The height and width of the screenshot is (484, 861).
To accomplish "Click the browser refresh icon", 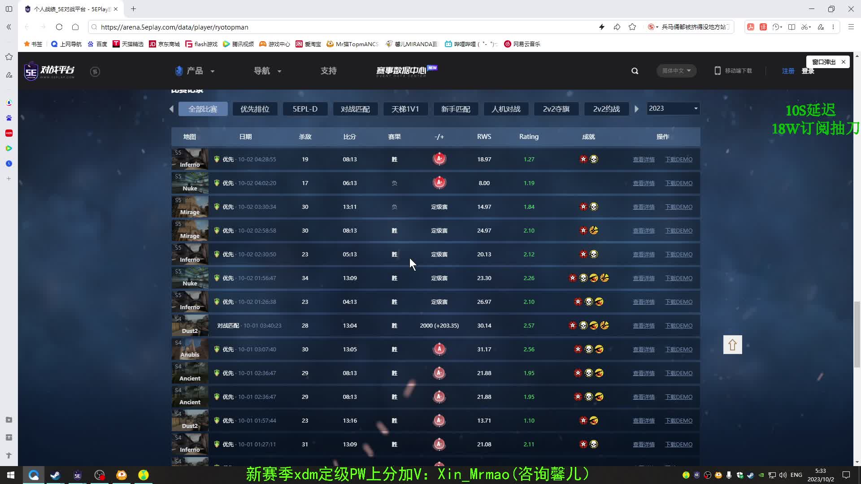I will pyautogui.click(x=59, y=27).
